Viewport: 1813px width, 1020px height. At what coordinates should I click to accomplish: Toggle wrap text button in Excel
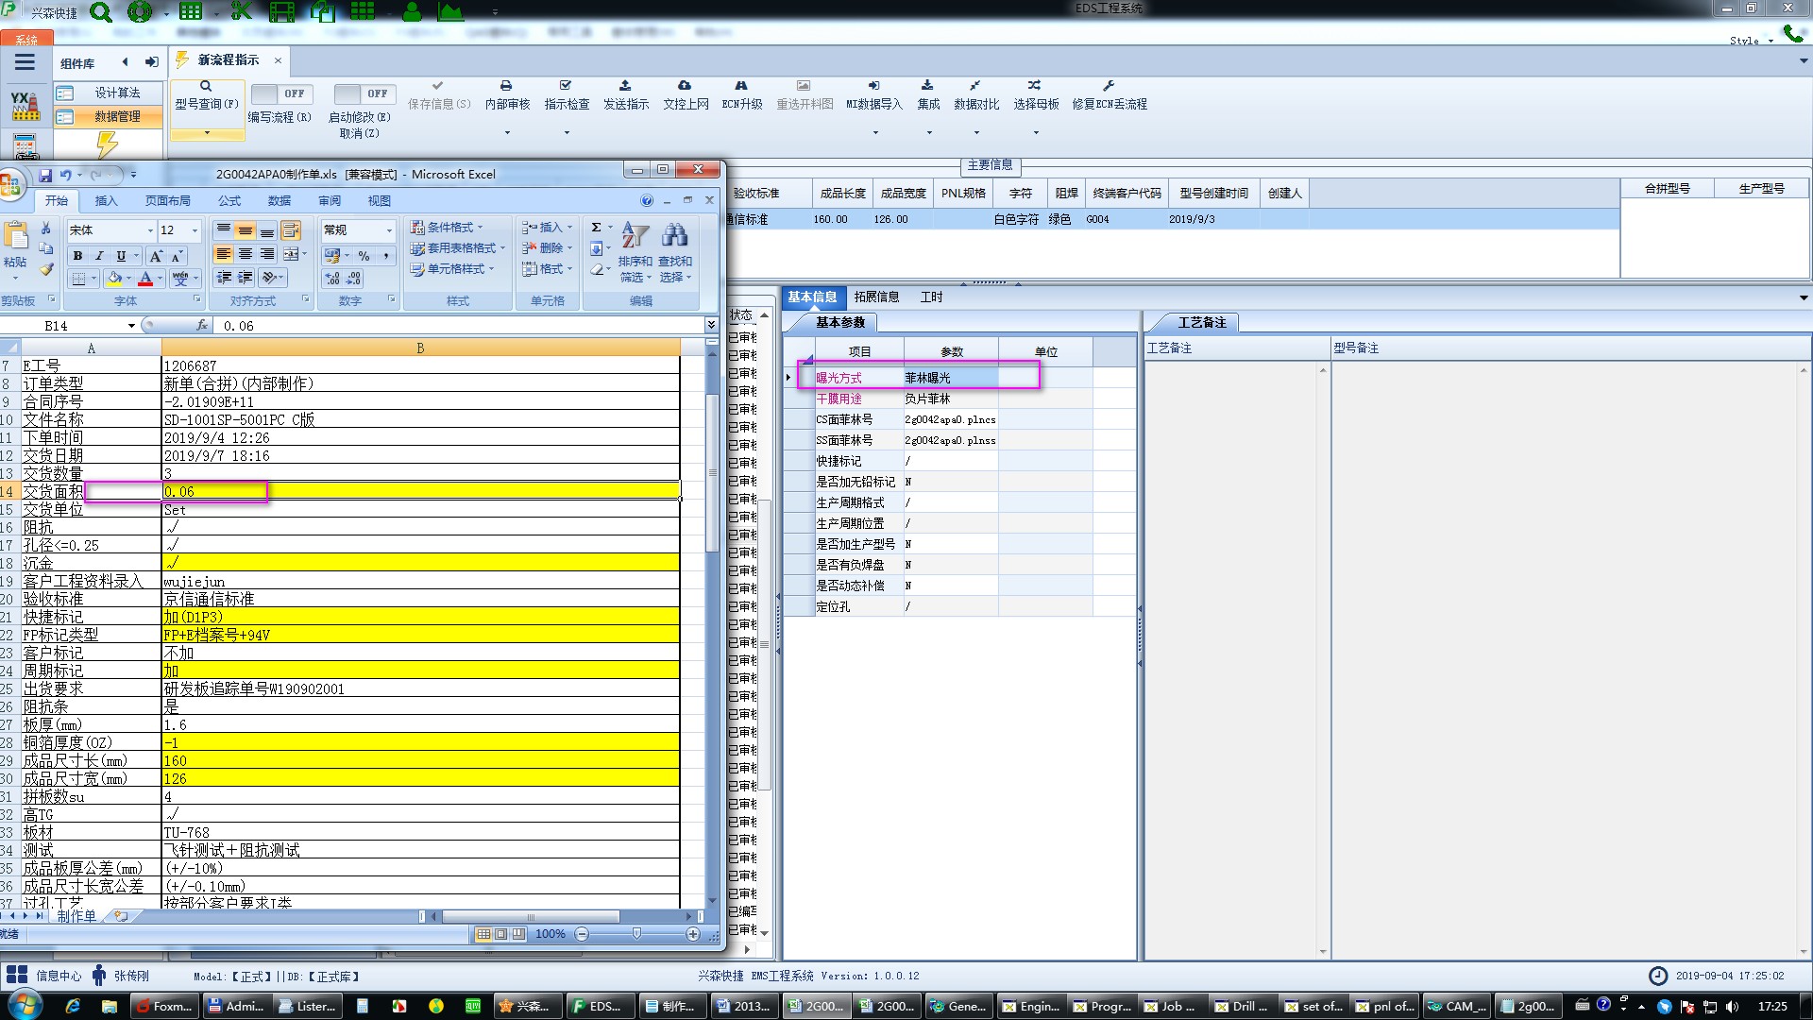point(291,230)
